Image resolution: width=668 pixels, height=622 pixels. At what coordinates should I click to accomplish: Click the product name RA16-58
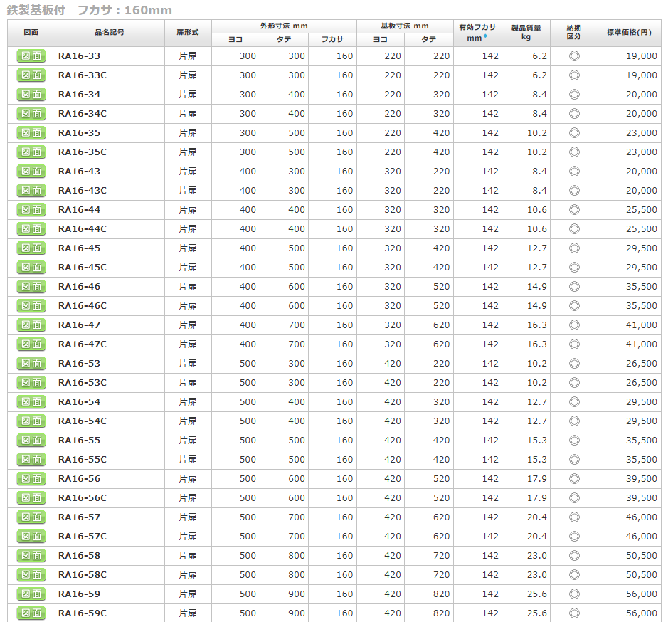80,556
